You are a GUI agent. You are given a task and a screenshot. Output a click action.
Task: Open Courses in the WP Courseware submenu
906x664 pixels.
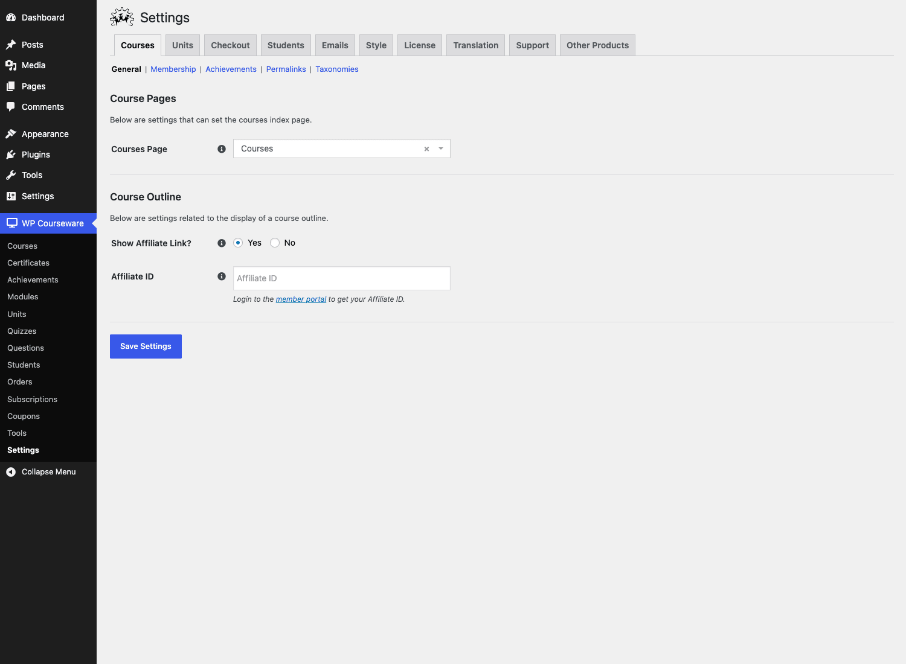pyautogui.click(x=22, y=246)
